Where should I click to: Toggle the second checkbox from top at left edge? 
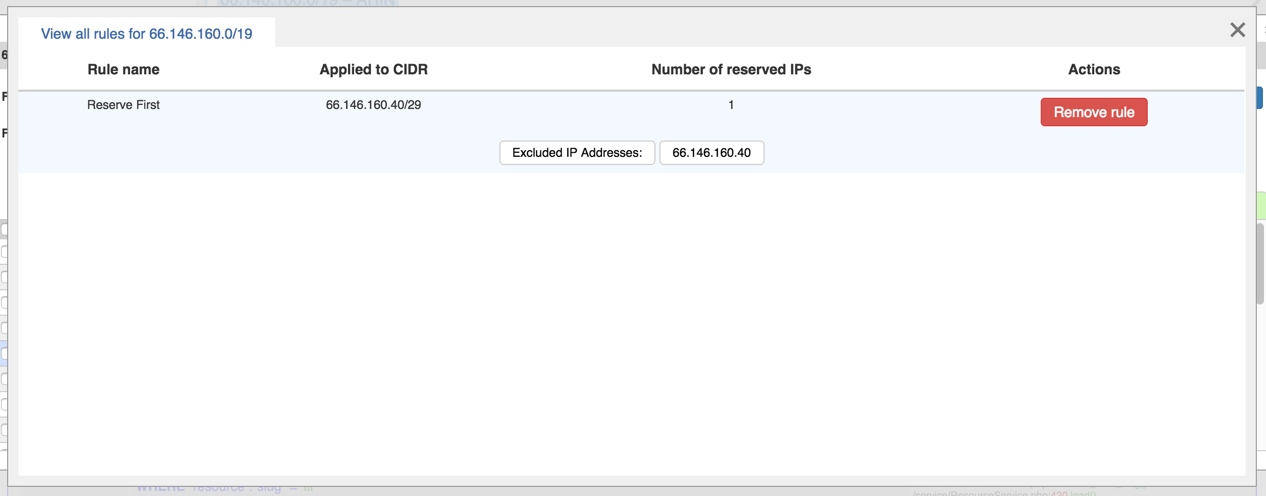pyautogui.click(x=4, y=252)
